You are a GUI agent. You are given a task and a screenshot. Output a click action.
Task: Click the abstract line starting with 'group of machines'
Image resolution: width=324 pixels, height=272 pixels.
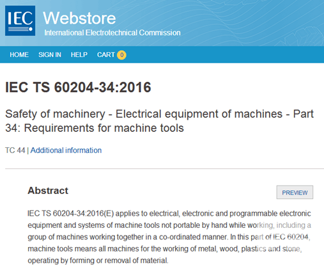(169, 237)
